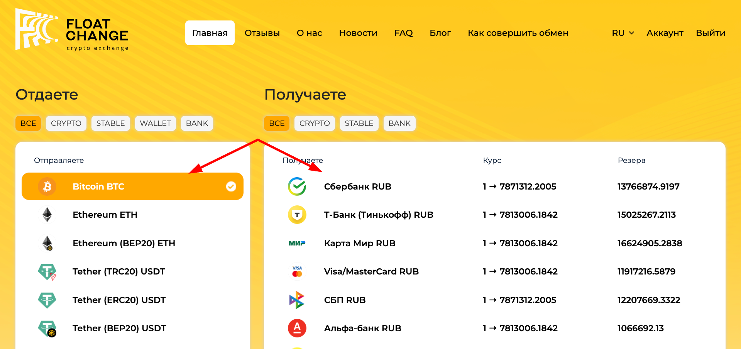
Task: Choose Альфа-банк RUB to receive
Action: tap(495, 328)
